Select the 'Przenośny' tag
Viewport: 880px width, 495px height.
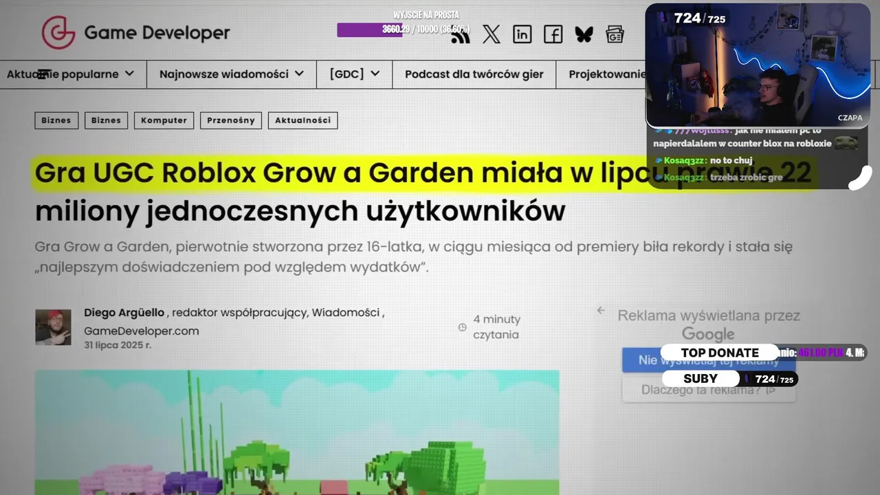point(231,120)
